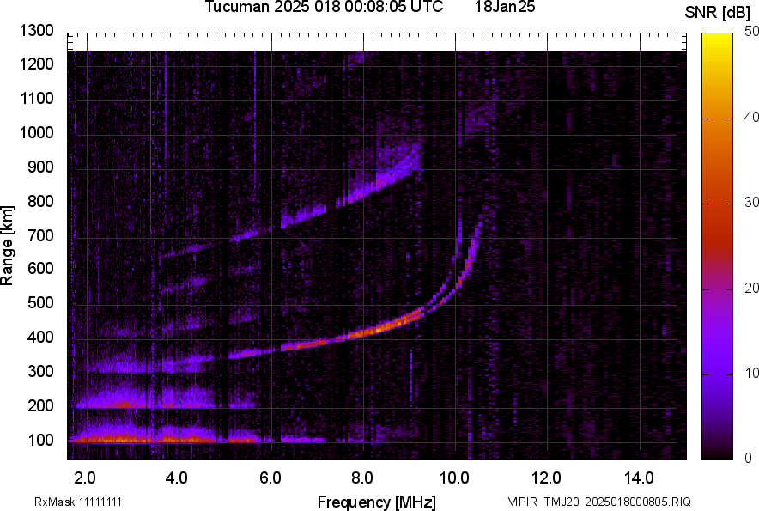Click the frequency tick label 10.0
759x511 pixels.
pos(454,478)
